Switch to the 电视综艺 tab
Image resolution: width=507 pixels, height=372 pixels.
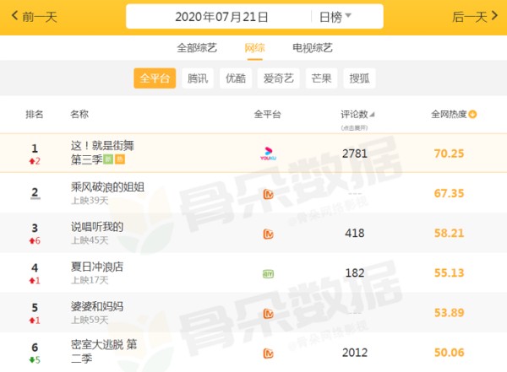pyautogui.click(x=313, y=48)
